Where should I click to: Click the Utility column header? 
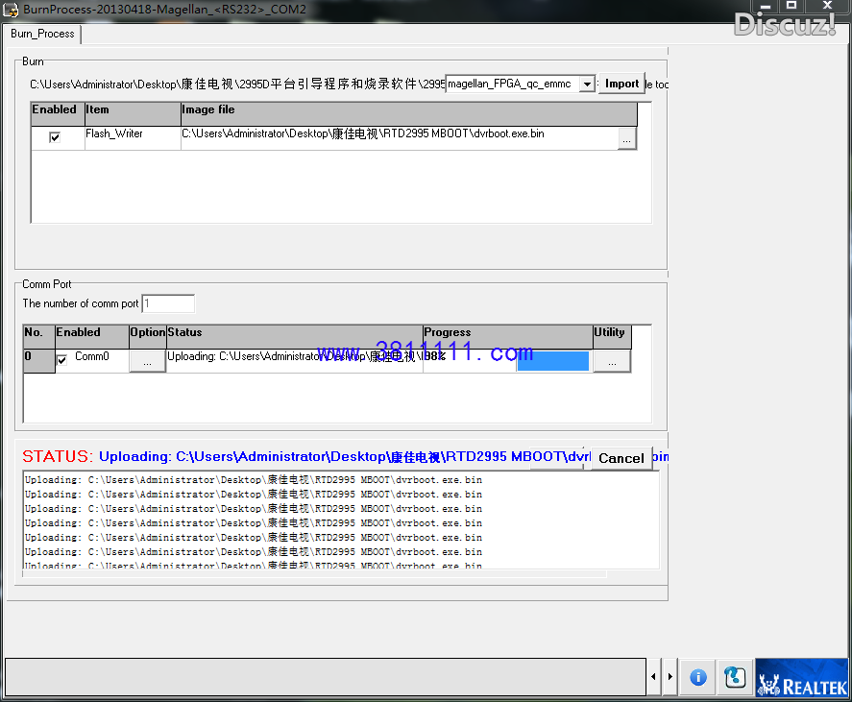point(612,336)
